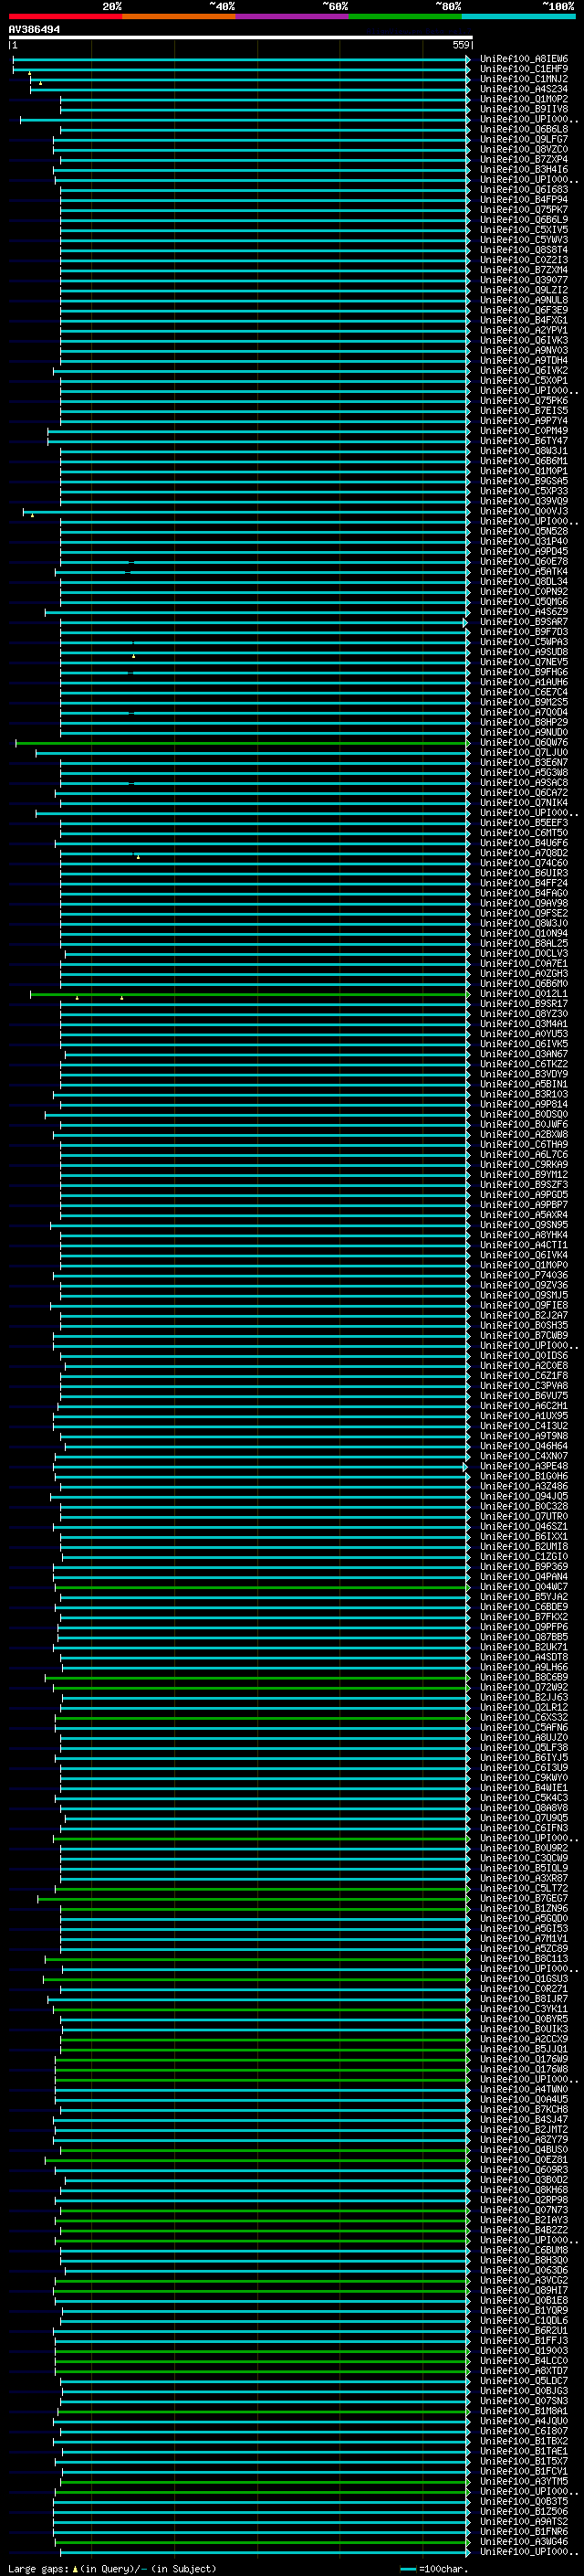Select the UniRef100_Q39VQ9 label
Viewport: 584px width, 2576px height.
pos(523,501)
